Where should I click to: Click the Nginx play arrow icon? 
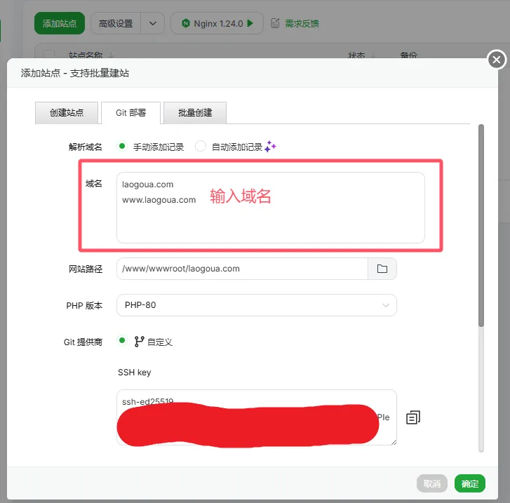click(250, 23)
